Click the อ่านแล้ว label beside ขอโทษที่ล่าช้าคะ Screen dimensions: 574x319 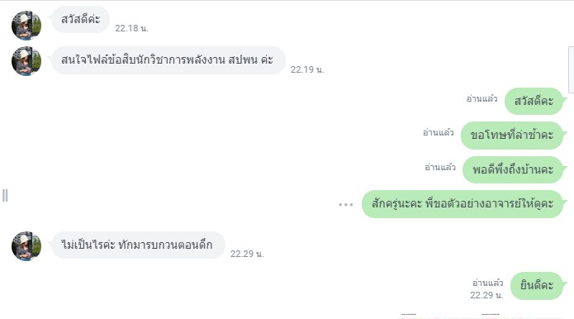pyautogui.click(x=439, y=132)
